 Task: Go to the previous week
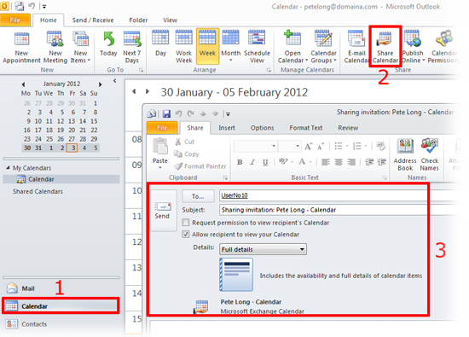click(134, 91)
